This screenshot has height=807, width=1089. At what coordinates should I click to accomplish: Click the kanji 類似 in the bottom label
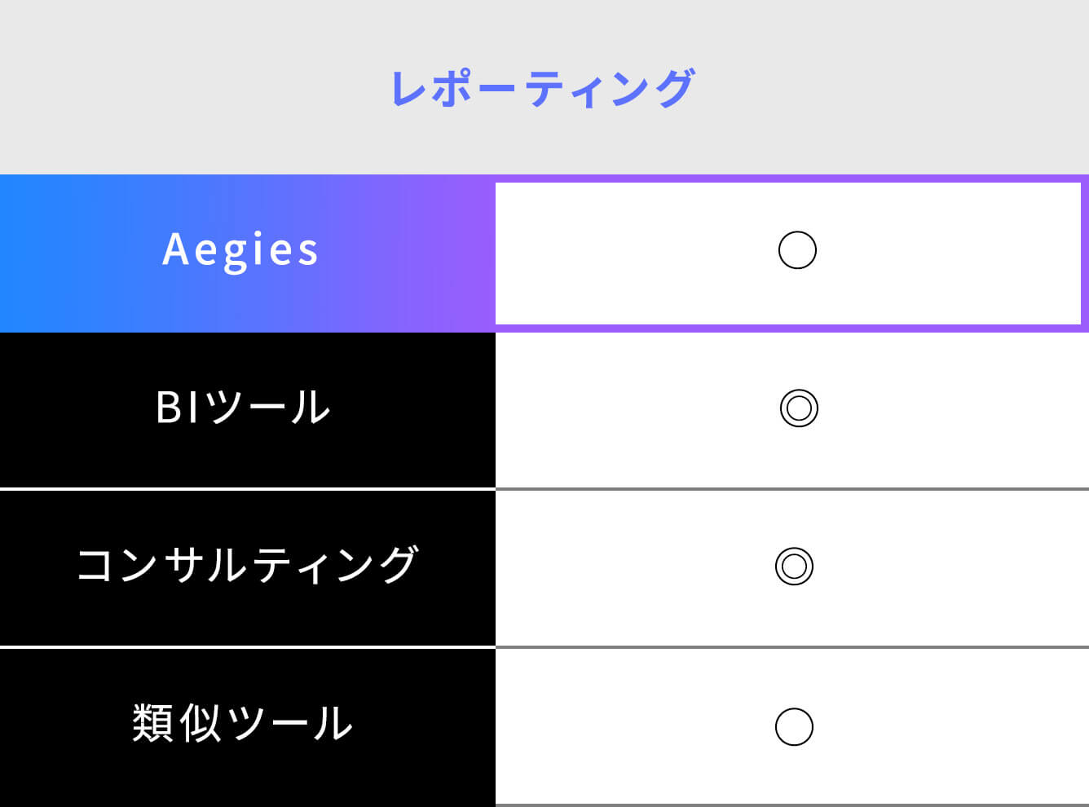176,723
